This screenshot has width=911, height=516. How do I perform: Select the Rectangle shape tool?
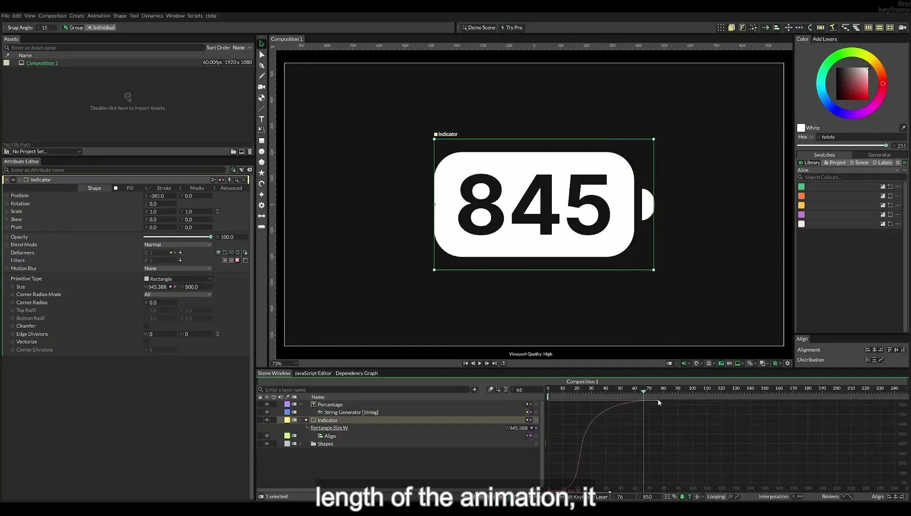(x=261, y=141)
